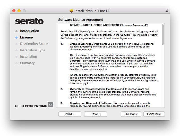
Task: Click the Continue button
Action: click(154, 114)
